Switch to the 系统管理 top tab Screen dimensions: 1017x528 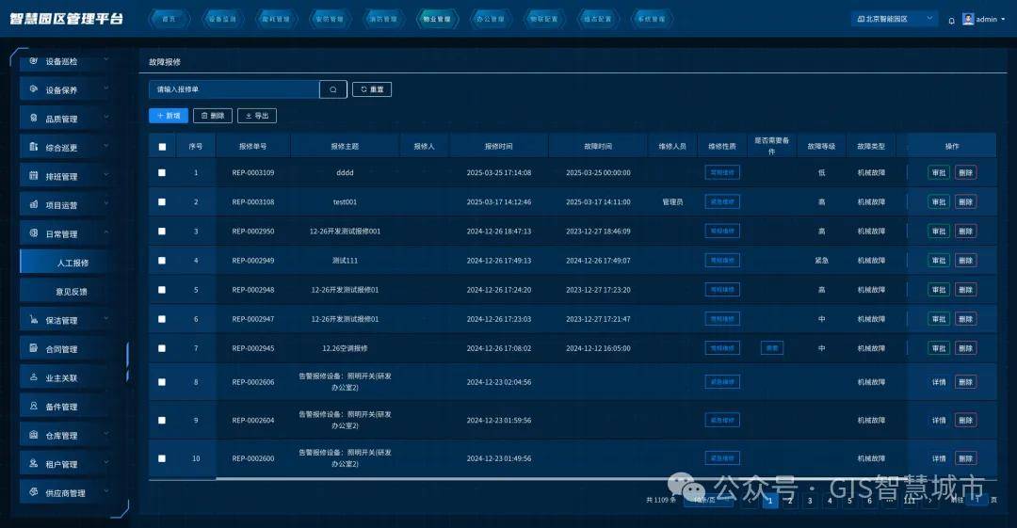point(652,19)
